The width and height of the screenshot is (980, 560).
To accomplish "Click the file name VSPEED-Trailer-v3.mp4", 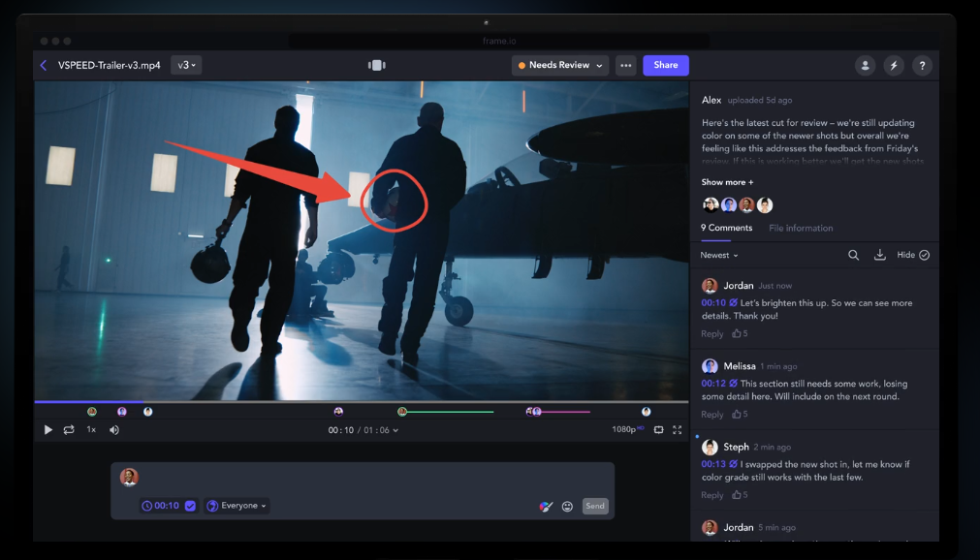I will [x=110, y=65].
